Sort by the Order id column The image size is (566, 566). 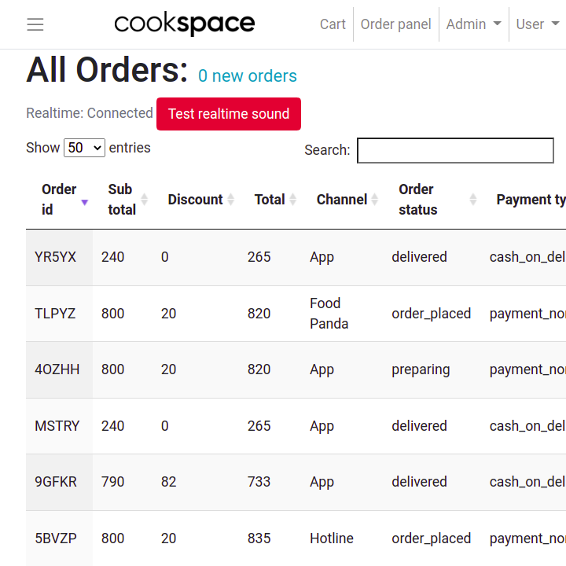pos(59,199)
